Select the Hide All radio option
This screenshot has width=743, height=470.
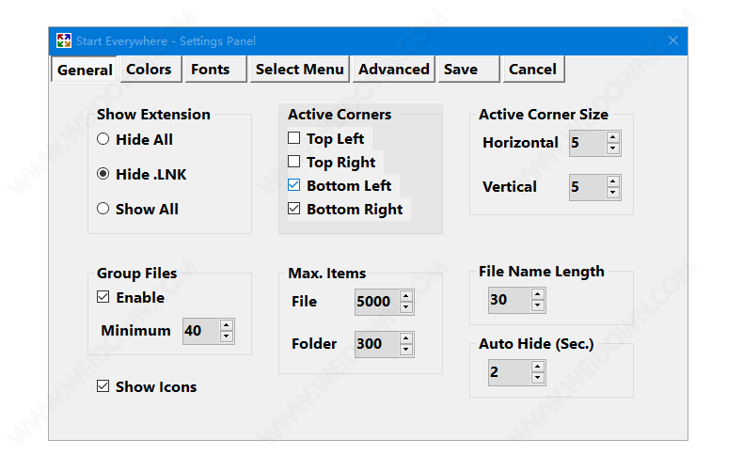[x=103, y=139]
